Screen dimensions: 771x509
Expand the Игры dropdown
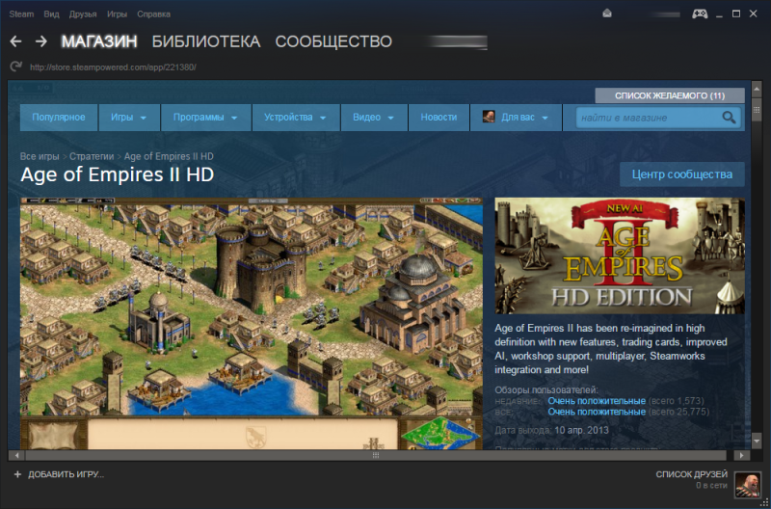tap(129, 118)
